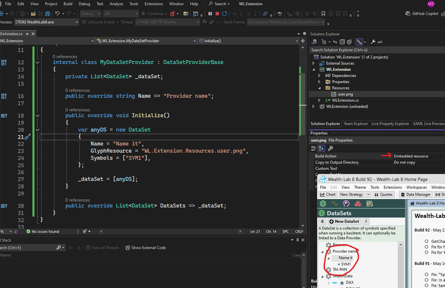
Task: Click the editor settings gear icon
Action: (x=305, y=34)
